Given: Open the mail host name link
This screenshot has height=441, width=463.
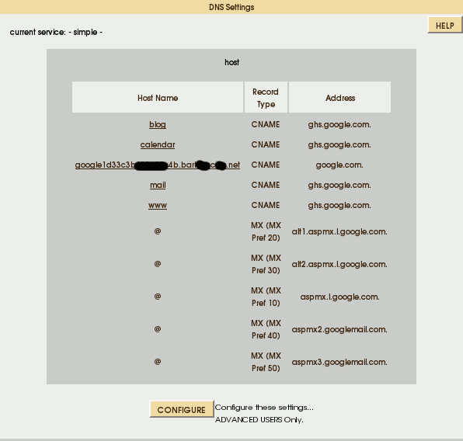Looking at the screenshot, I should pyautogui.click(x=158, y=185).
